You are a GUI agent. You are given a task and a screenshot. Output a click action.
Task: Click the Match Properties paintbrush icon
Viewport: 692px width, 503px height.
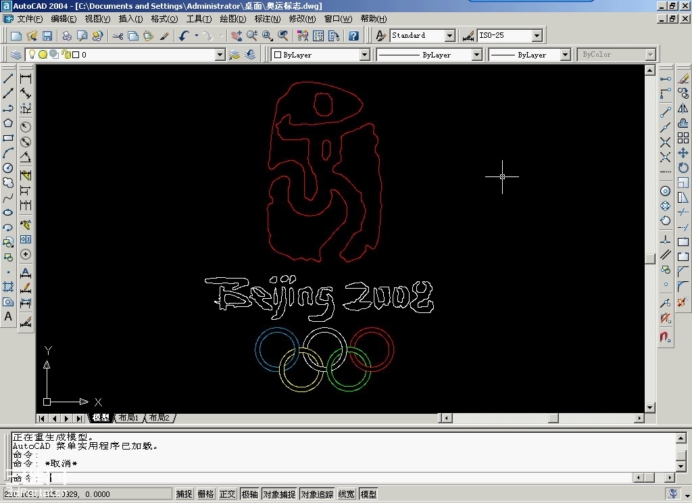pyautogui.click(x=164, y=36)
